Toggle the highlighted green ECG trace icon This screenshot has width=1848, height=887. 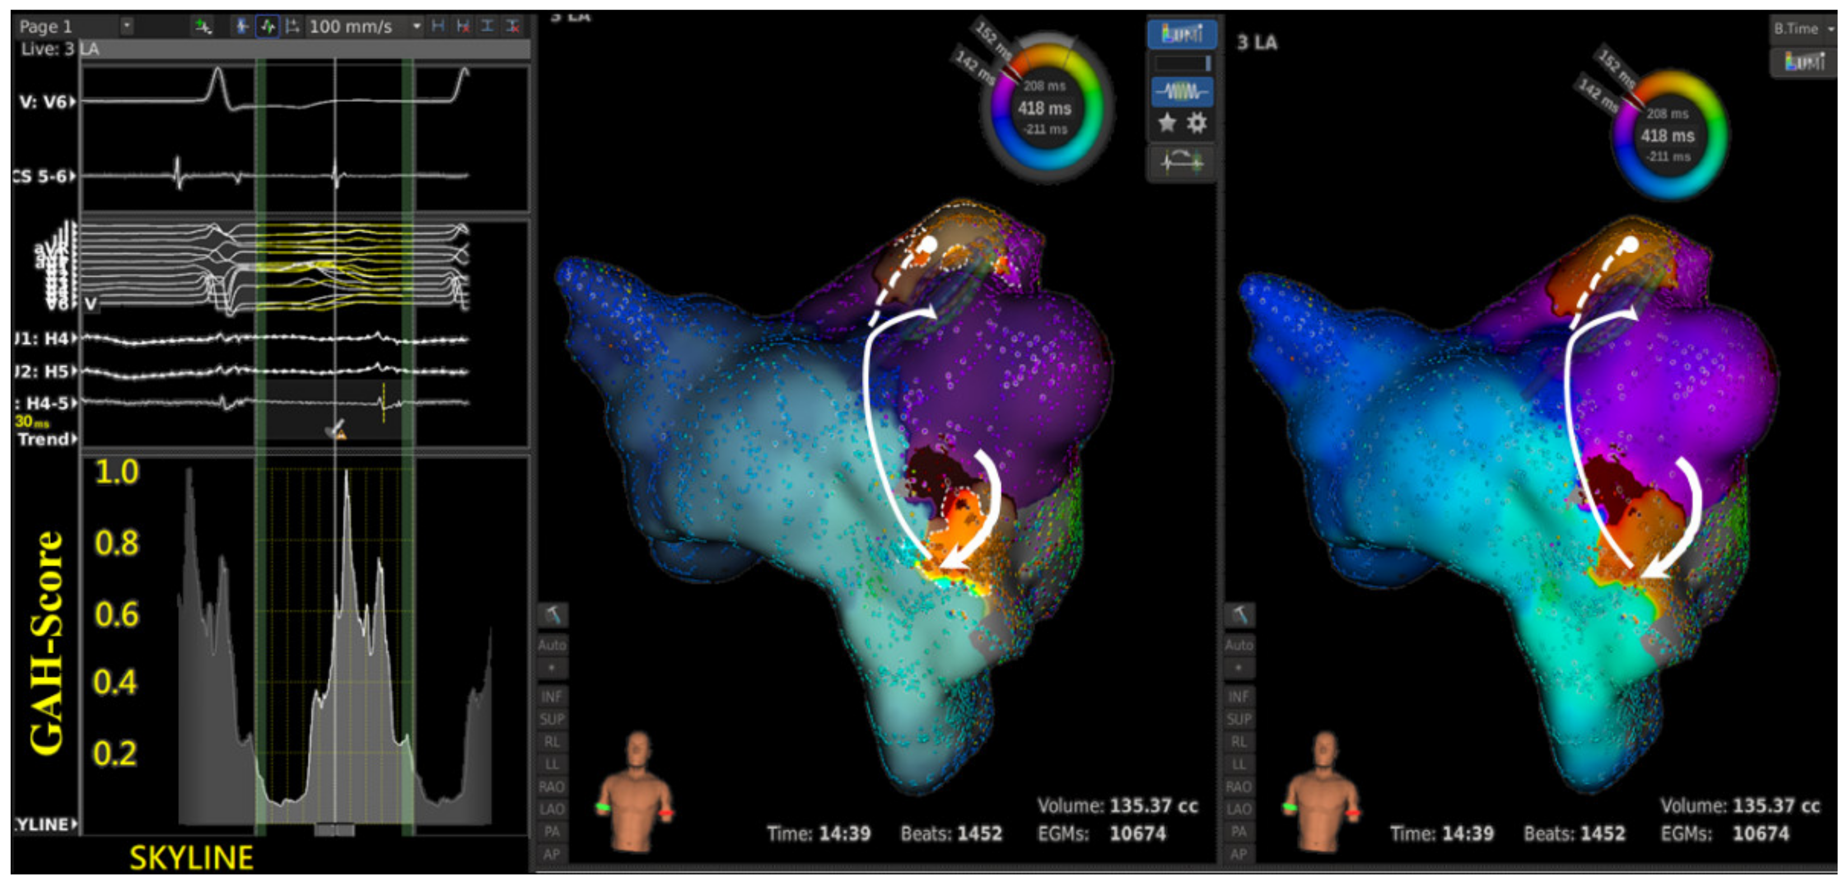pyautogui.click(x=268, y=27)
